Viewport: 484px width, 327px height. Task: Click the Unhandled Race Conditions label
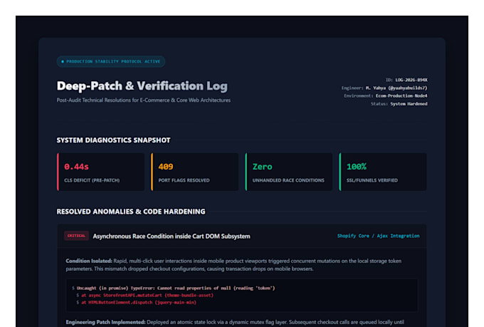click(x=288, y=180)
